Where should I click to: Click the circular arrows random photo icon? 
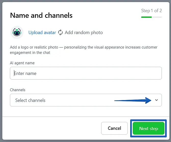[x=60, y=33]
